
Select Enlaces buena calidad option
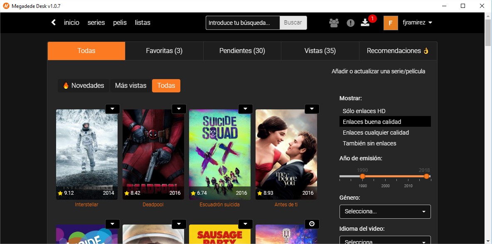pyautogui.click(x=385, y=121)
